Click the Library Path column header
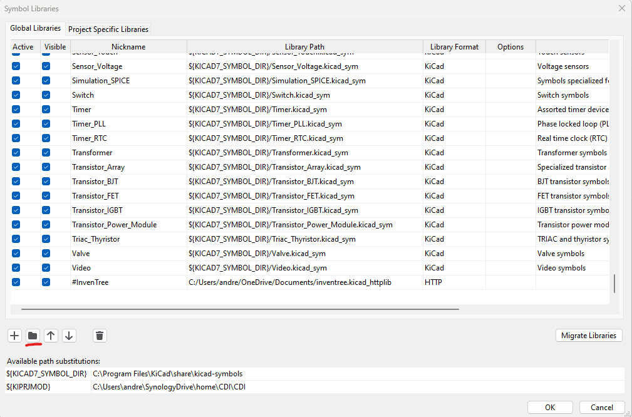 click(304, 47)
